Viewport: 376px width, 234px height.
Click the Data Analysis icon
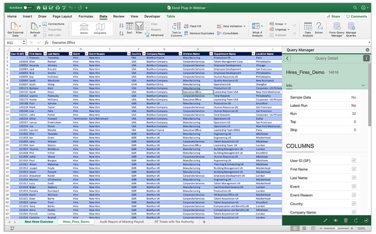click(x=308, y=26)
